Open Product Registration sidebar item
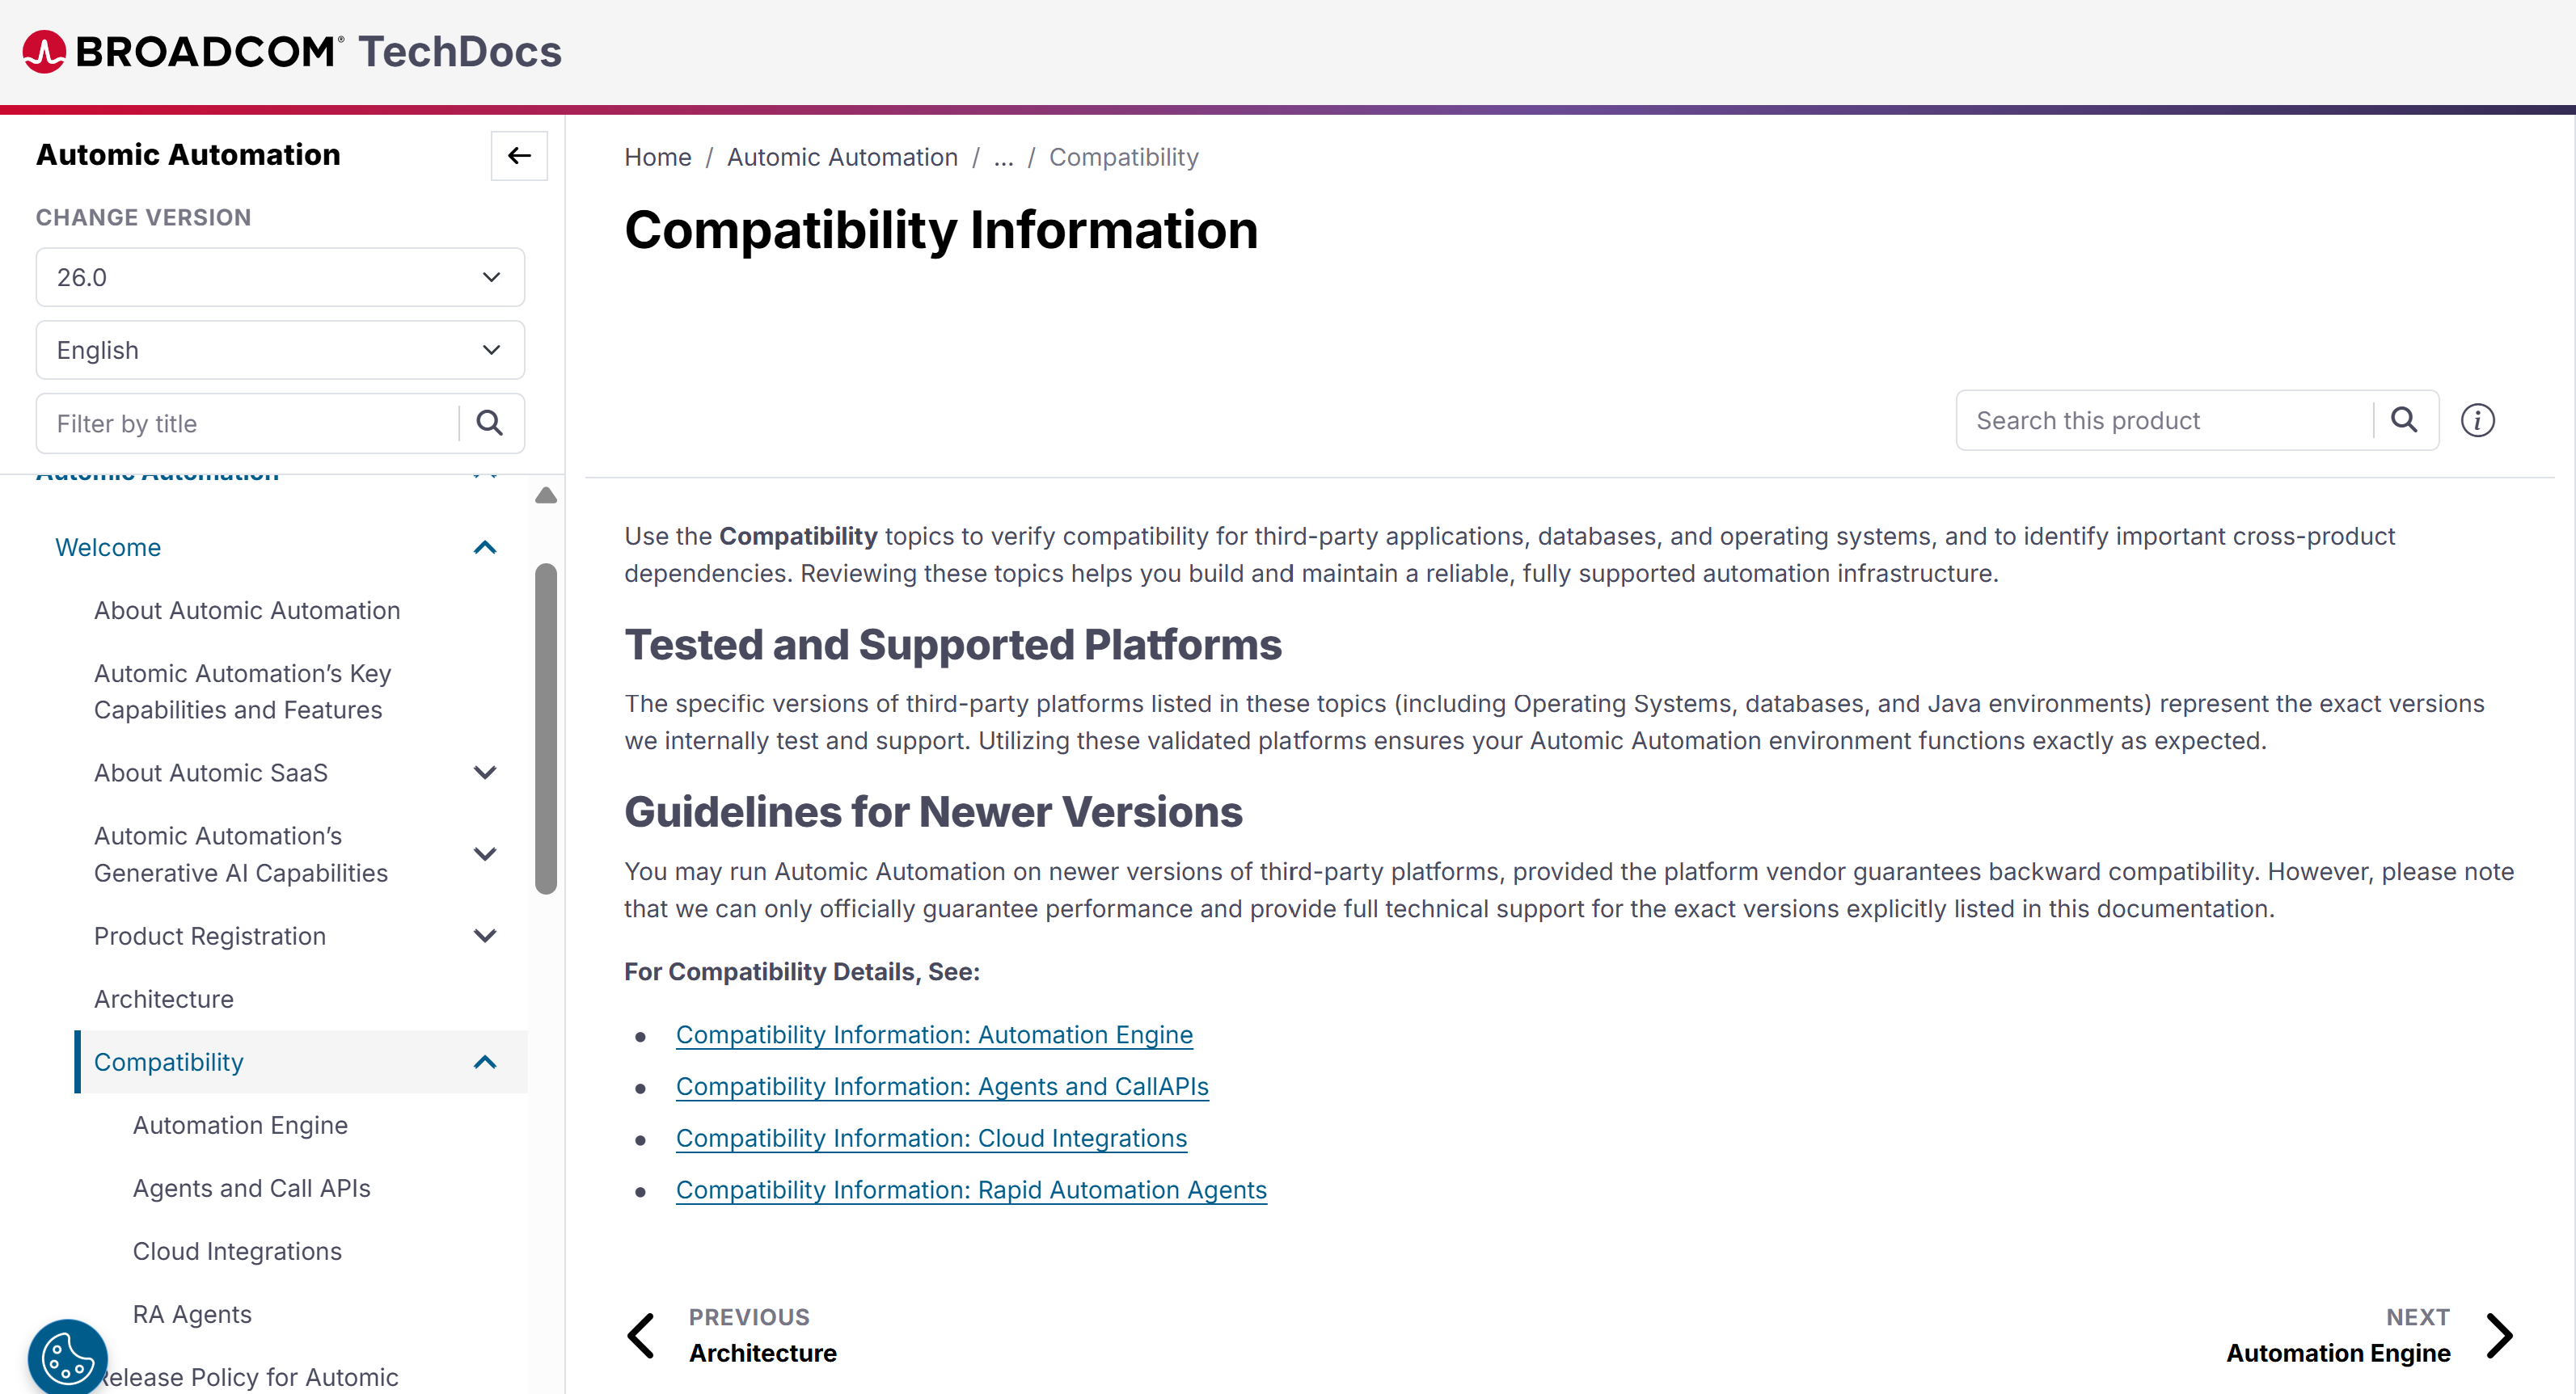Viewport: 2576px width, 1394px height. point(210,937)
